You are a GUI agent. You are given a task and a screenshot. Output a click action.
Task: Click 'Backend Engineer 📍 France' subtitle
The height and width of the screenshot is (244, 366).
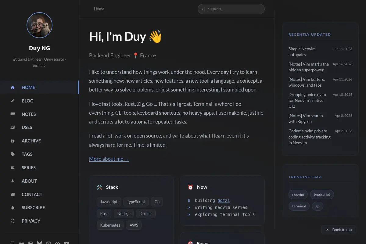122,56
